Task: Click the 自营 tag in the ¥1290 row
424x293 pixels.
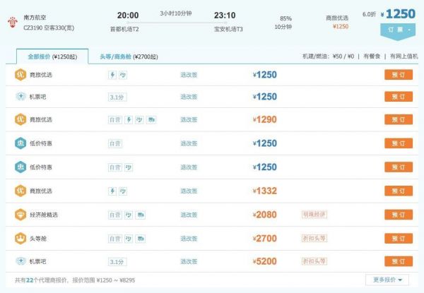Action: coord(115,120)
